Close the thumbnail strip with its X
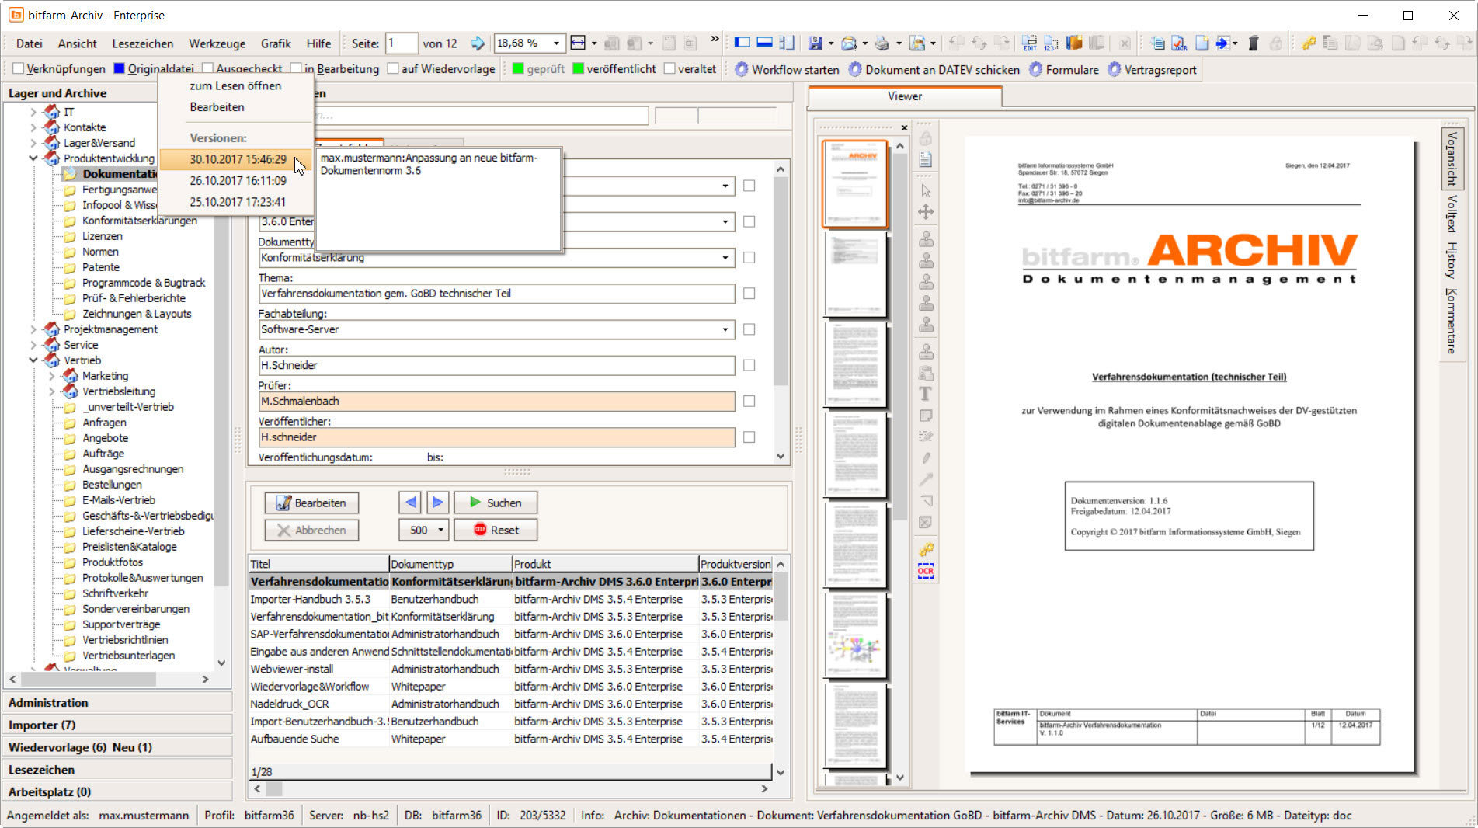Viewport: 1478px width, 828px height. [904, 127]
